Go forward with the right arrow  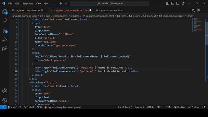click(66, 4)
